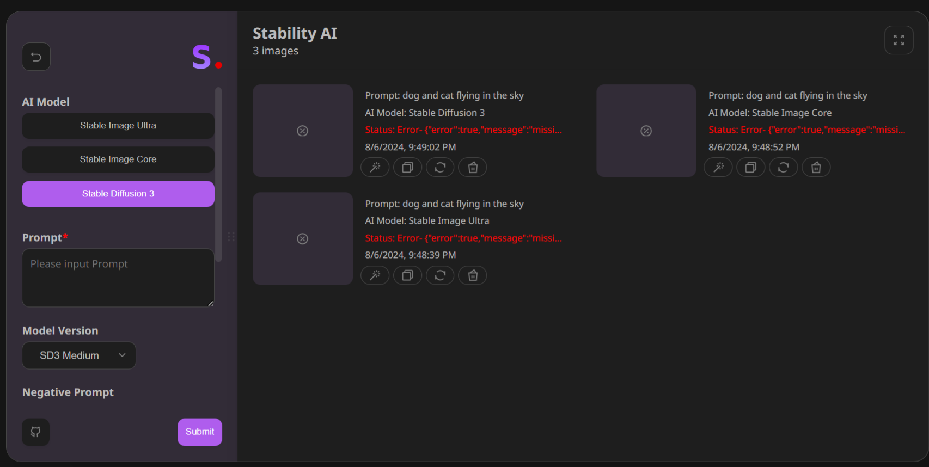Click the Prompt text input field

coord(118,278)
